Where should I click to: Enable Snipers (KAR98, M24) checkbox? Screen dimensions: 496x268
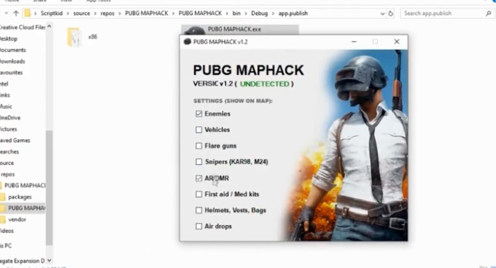click(x=199, y=162)
